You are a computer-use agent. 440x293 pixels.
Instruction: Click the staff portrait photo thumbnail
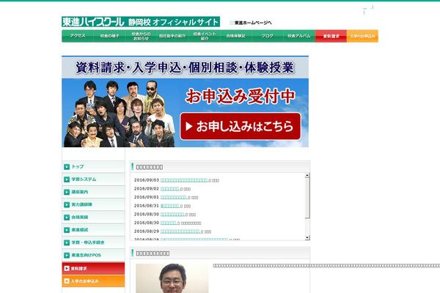[172, 278]
